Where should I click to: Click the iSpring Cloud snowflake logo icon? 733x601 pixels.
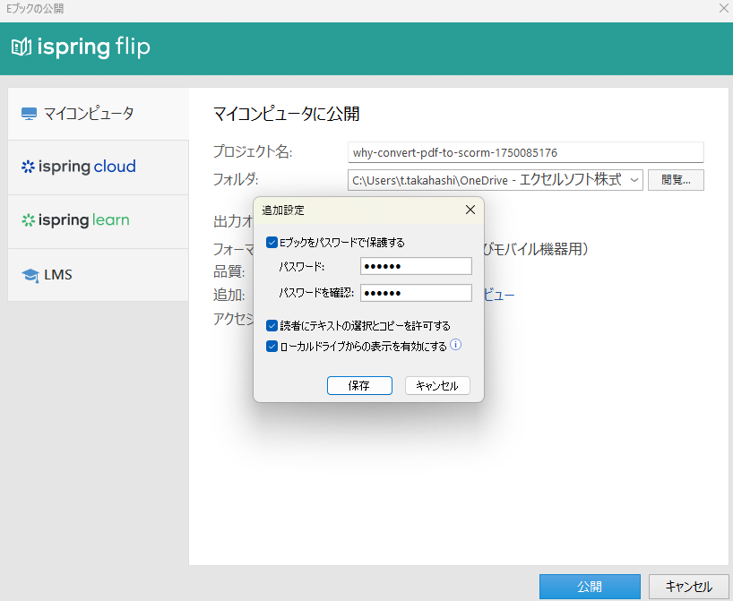pyautogui.click(x=28, y=167)
